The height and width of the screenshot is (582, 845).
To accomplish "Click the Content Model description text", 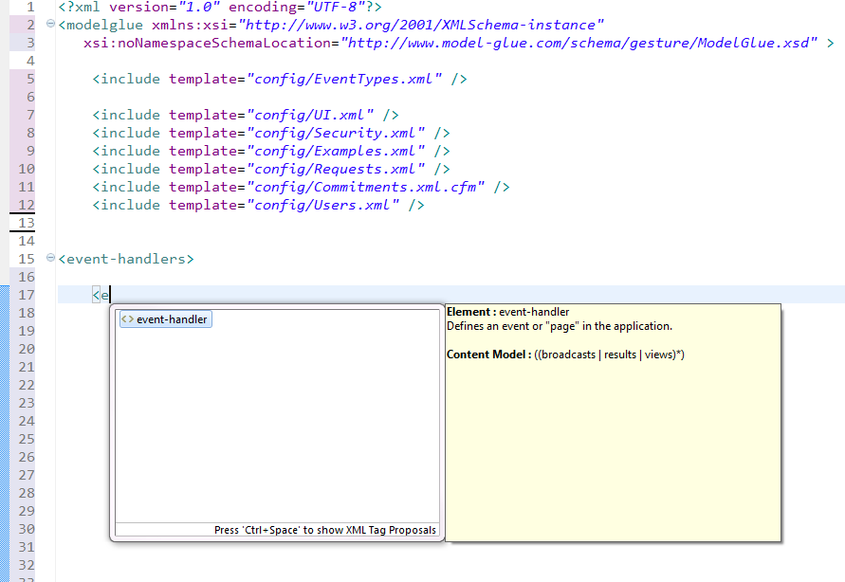I will click(565, 355).
